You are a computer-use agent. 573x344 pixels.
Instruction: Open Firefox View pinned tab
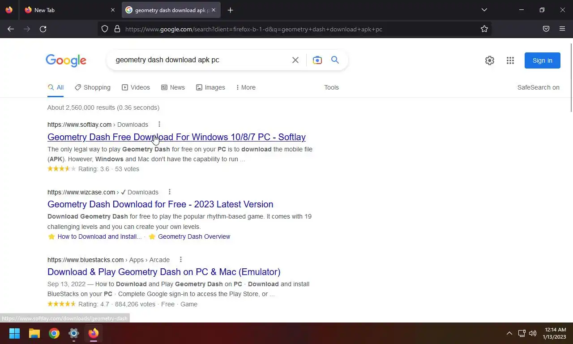point(9,10)
